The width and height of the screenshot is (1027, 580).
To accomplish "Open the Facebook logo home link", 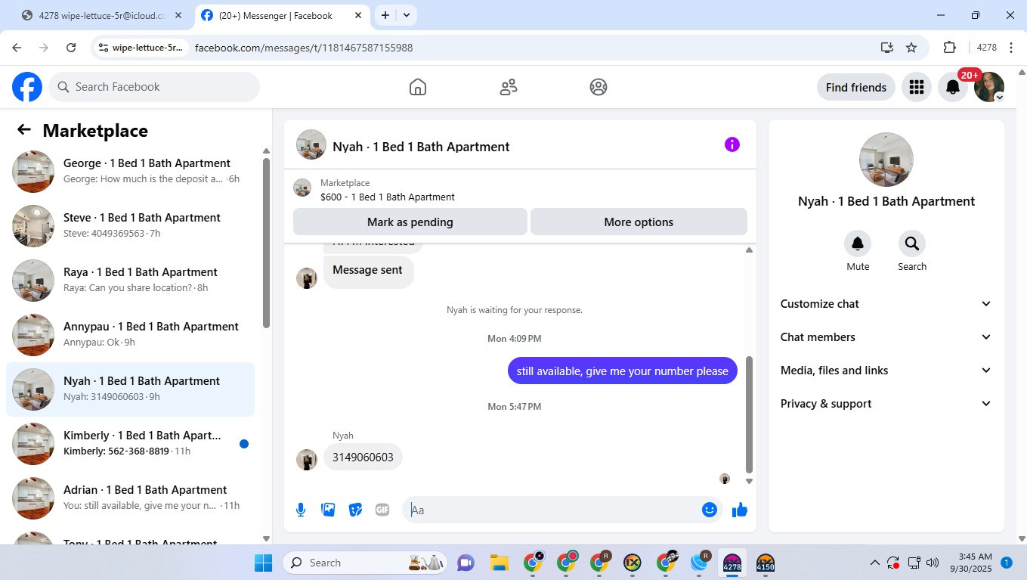I will click(x=27, y=87).
